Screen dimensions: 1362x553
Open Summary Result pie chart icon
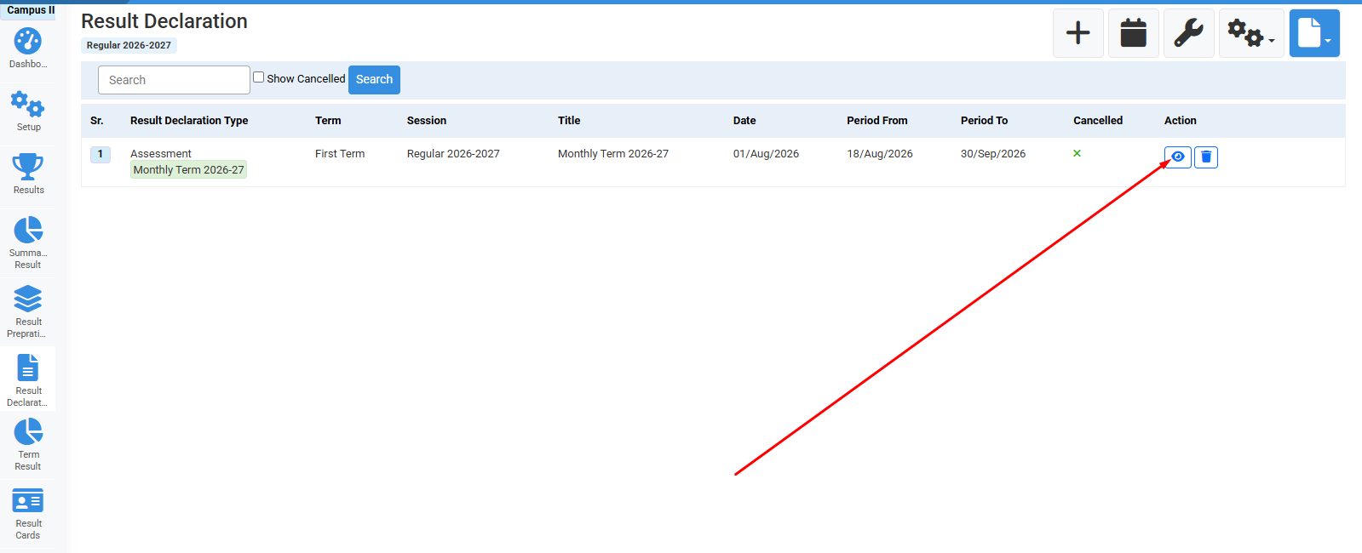(x=28, y=230)
